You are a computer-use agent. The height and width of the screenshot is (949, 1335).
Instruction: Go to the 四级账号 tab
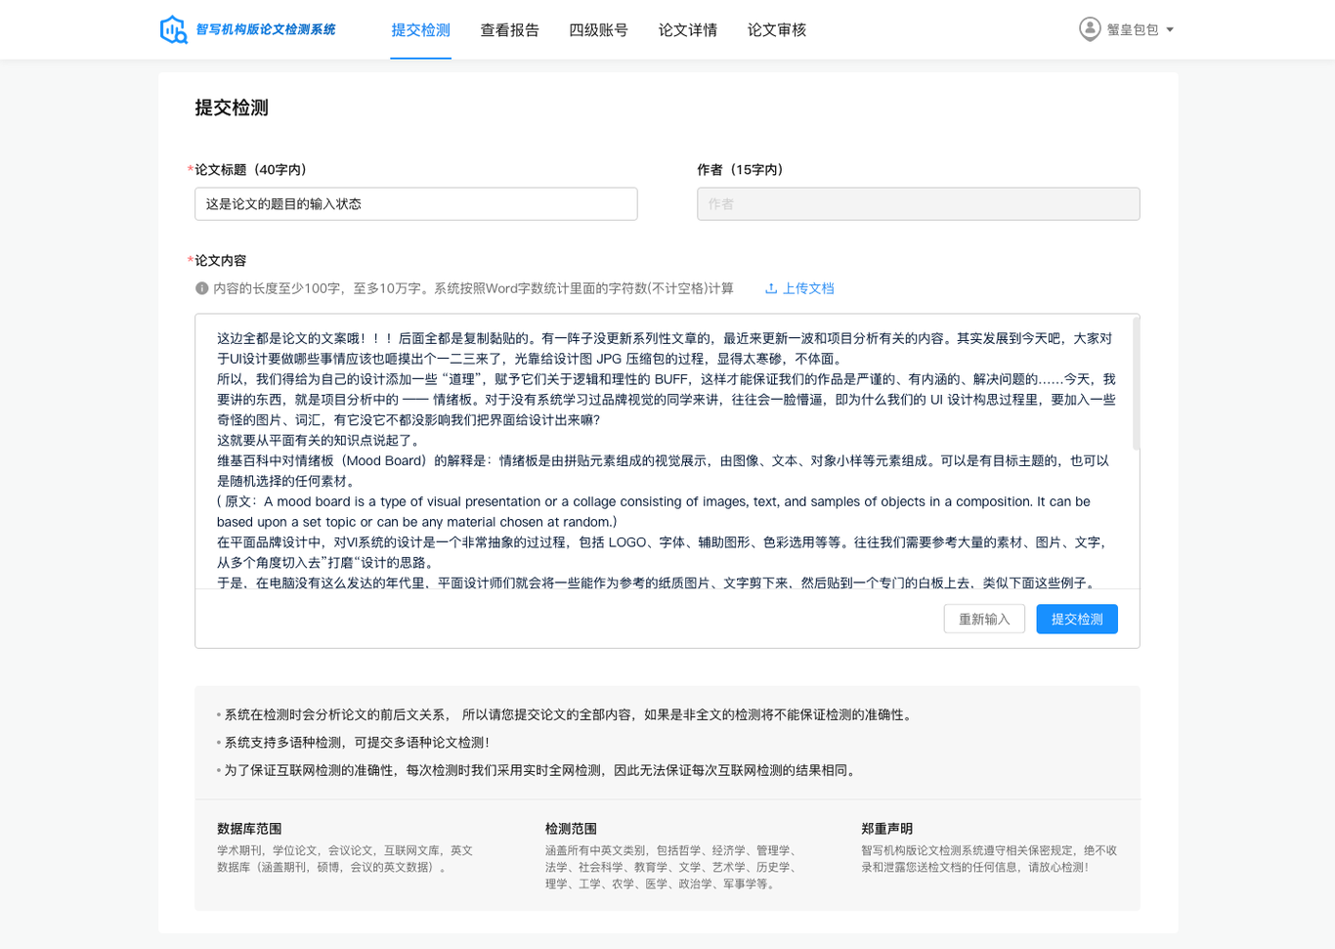click(x=598, y=30)
